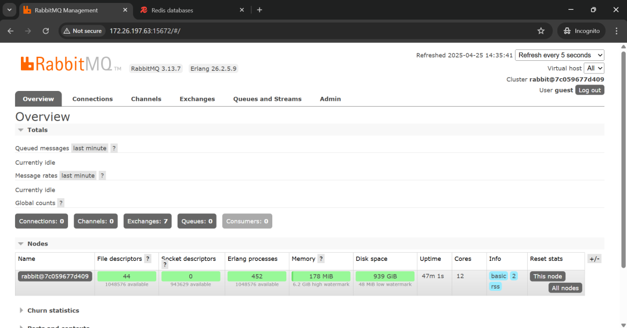Close the RabbitMQ Management tab
627x328 pixels.
[125, 10]
